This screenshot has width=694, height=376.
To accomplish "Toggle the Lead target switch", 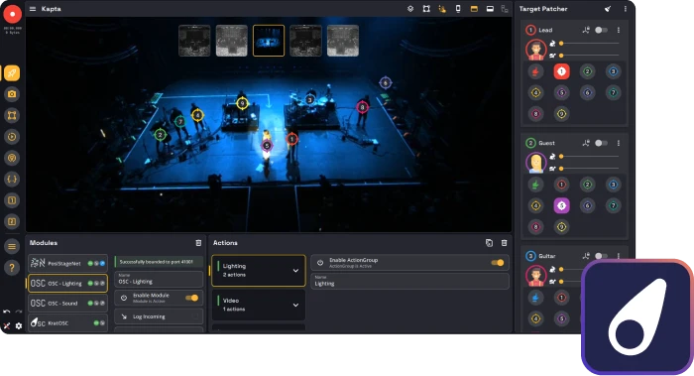I will [x=601, y=30].
